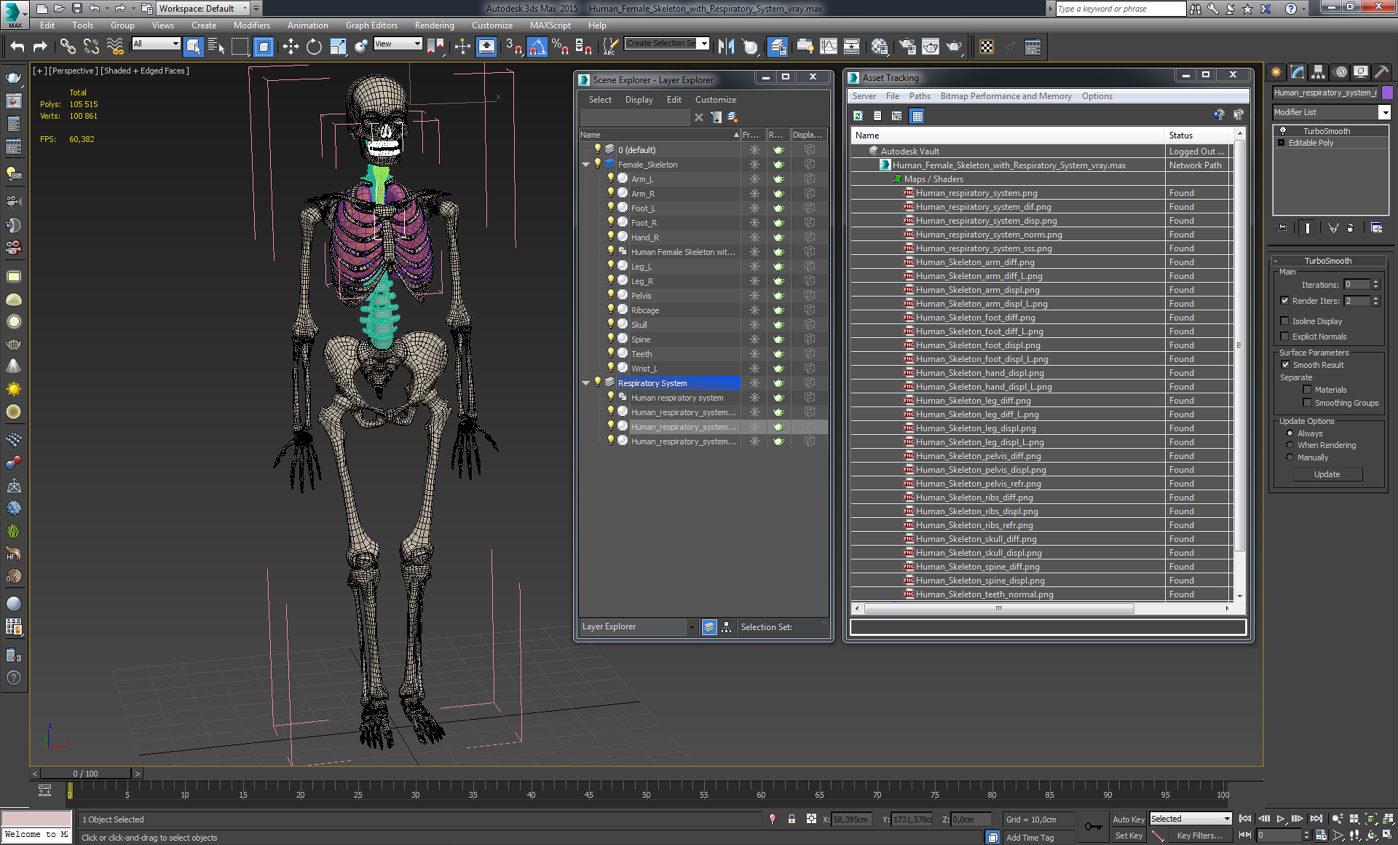This screenshot has width=1398, height=845.
Task: Enable Explicit Normals checkbox
Action: (1284, 337)
